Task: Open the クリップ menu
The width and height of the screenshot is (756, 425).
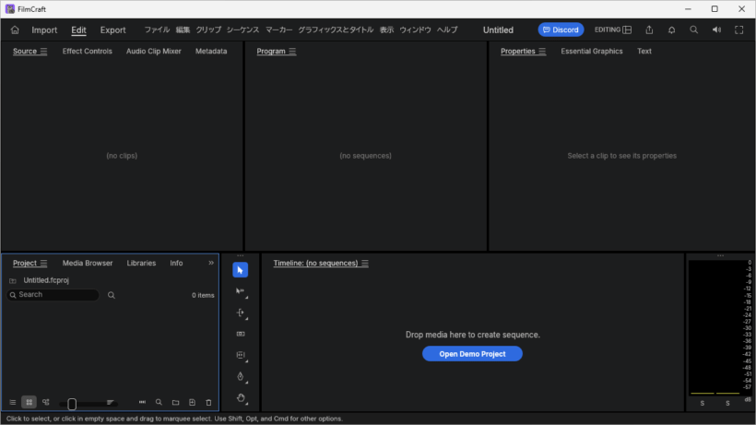Action: point(208,30)
